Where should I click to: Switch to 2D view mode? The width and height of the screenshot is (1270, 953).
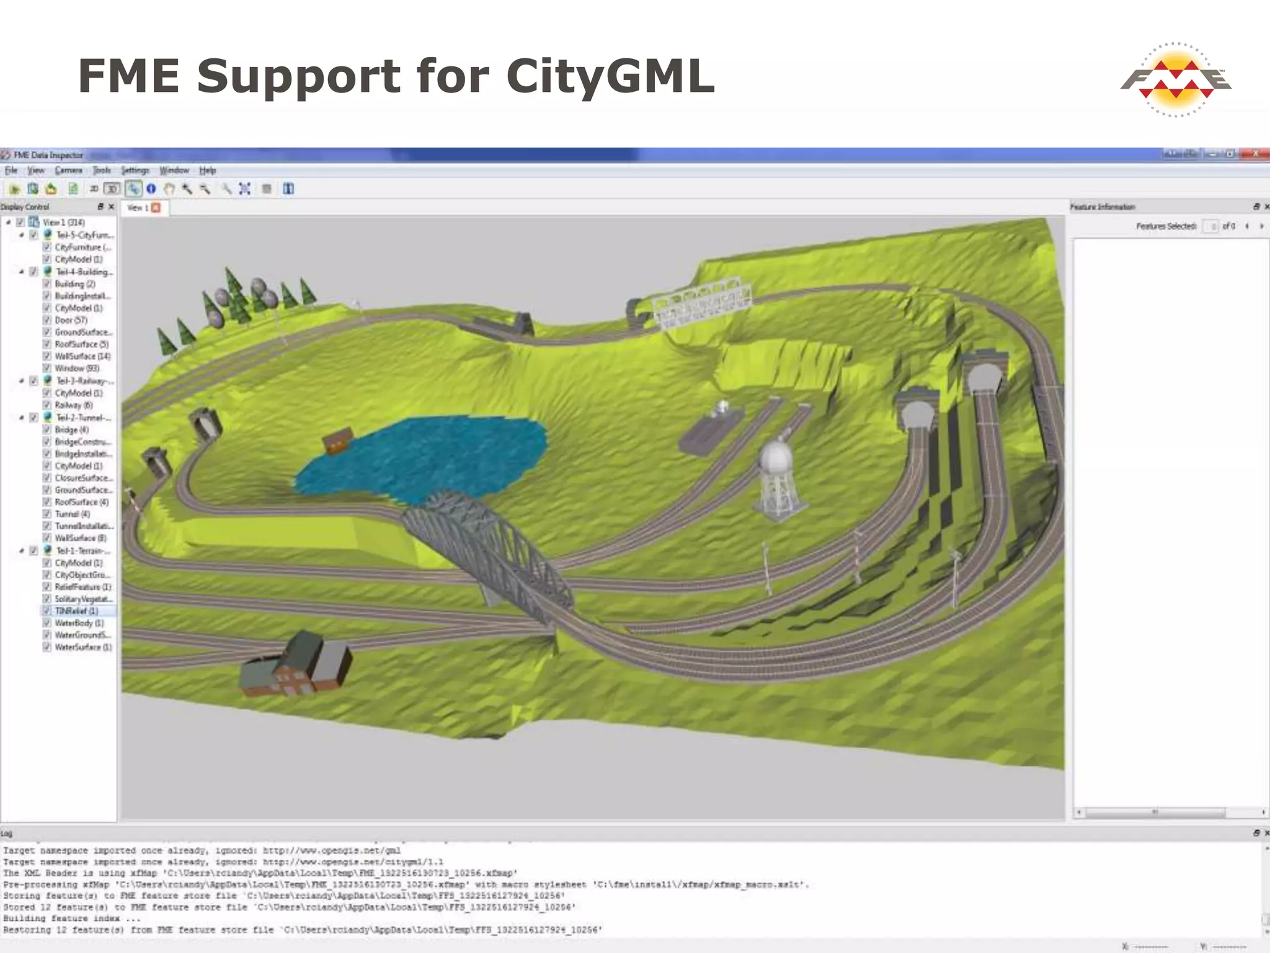(94, 189)
